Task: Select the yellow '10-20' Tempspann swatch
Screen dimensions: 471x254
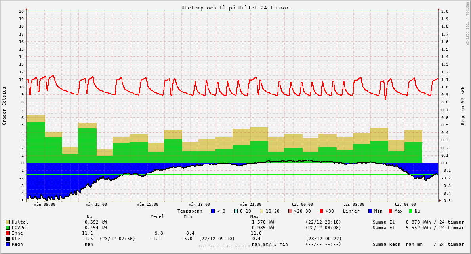Action: [x=262, y=211]
